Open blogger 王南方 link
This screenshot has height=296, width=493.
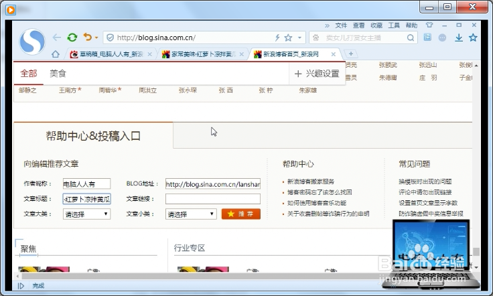pyautogui.click(x=68, y=90)
